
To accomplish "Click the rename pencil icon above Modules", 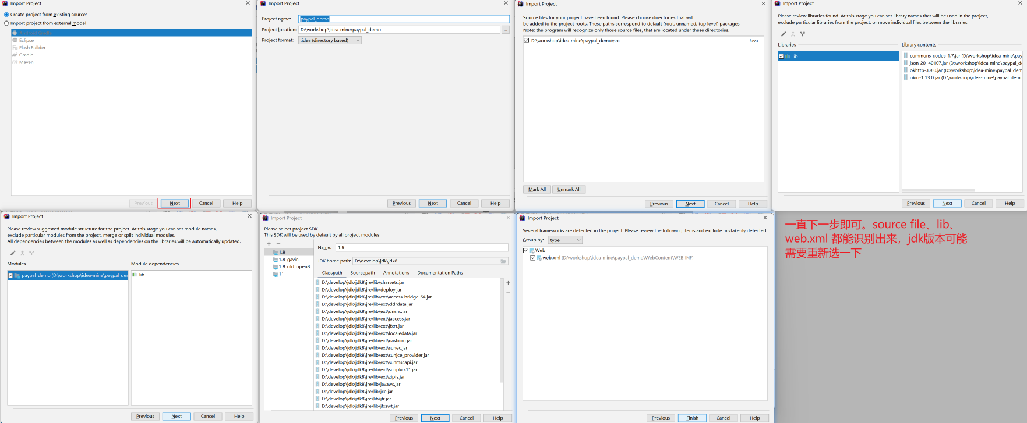I will click(x=13, y=253).
